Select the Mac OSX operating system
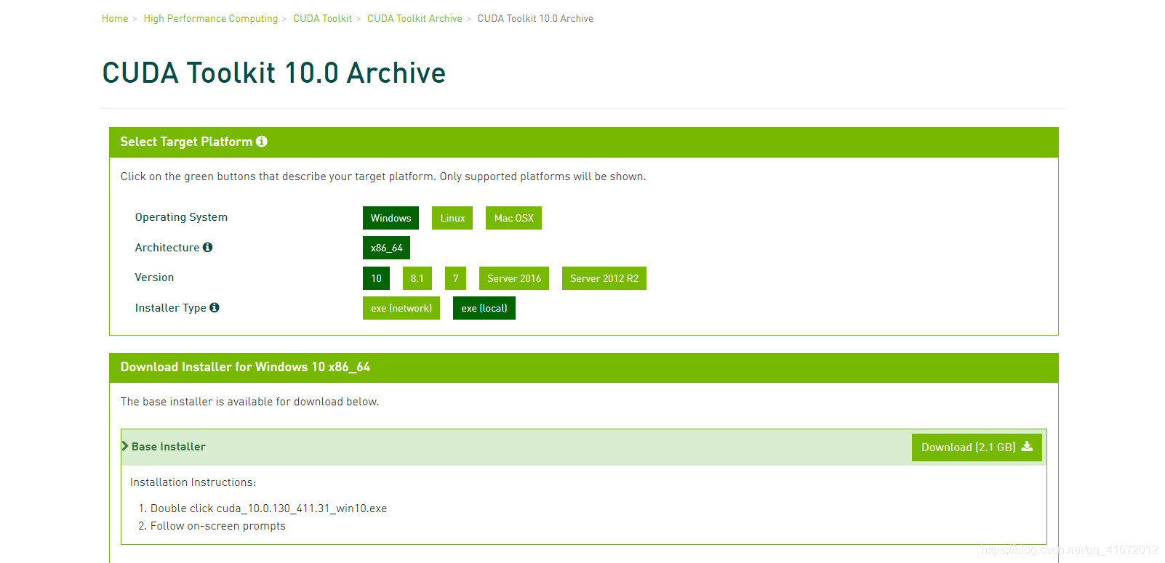The width and height of the screenshot is (1165, 563). point(513,218)
